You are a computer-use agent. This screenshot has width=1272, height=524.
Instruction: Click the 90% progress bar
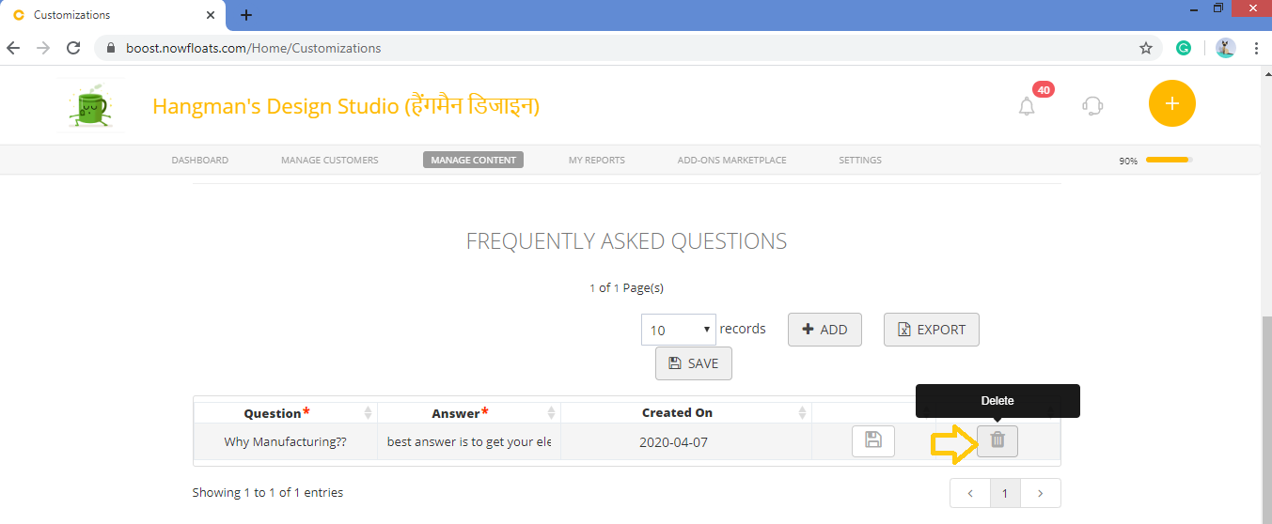1169,160
